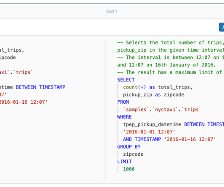
Task: Click the 1000 limit value
Action: [129, 169]
